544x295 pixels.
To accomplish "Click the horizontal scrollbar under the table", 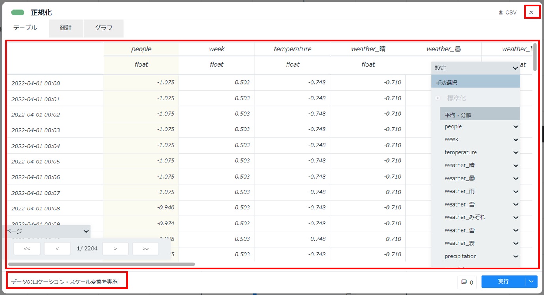I will pyautogui.click(x=101, y=264).
